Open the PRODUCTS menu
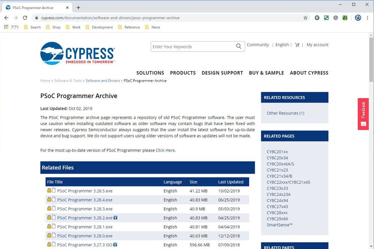Image resolution: width=374 pixels, height=249 pixels. coord(183,73)
